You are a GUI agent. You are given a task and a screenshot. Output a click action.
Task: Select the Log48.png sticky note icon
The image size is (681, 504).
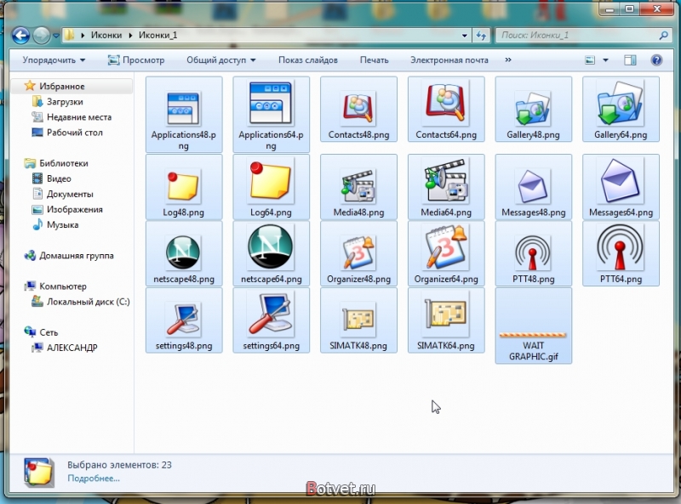(x=183, y=186)
